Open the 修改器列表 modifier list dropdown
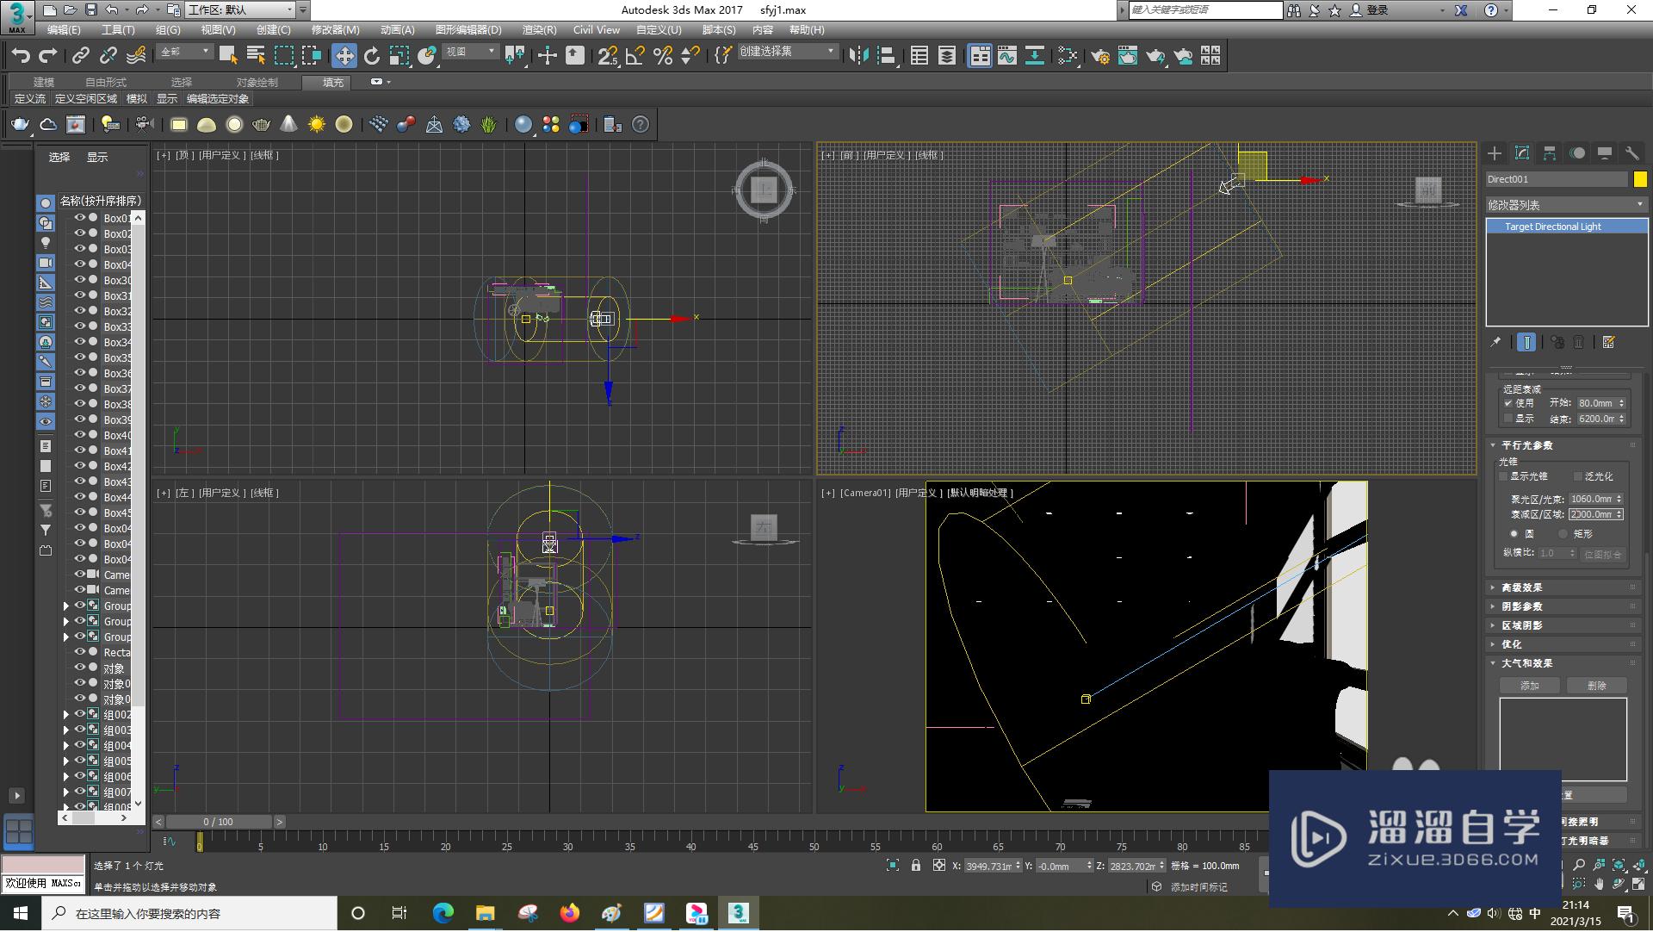 pyautogui.click(x=1566, y=205)
